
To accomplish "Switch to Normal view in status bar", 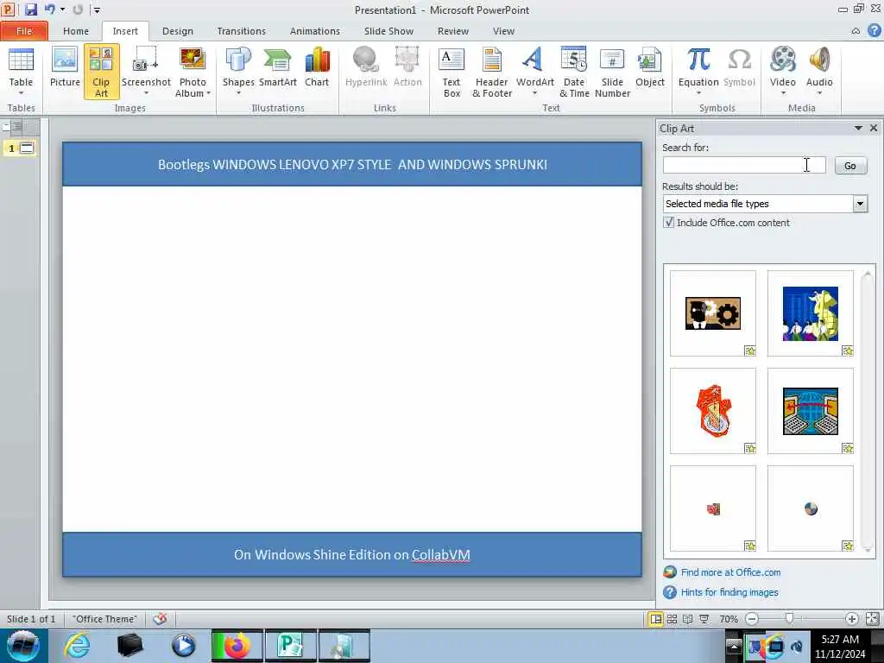I will click(x=655, y=619).
